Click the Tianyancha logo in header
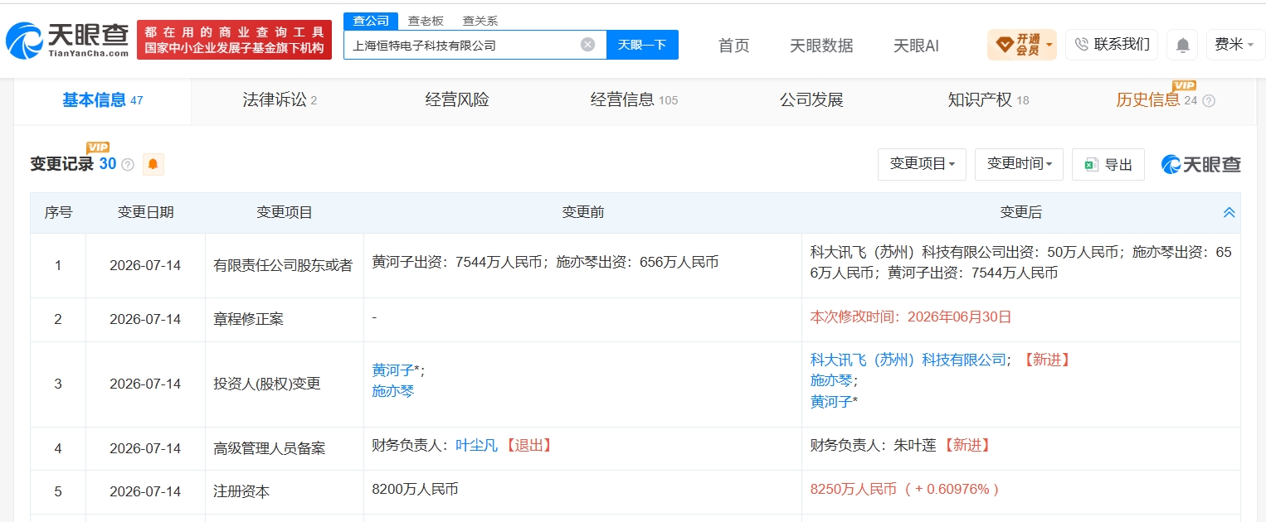1266x522 pixels. [x=68, y=40]
